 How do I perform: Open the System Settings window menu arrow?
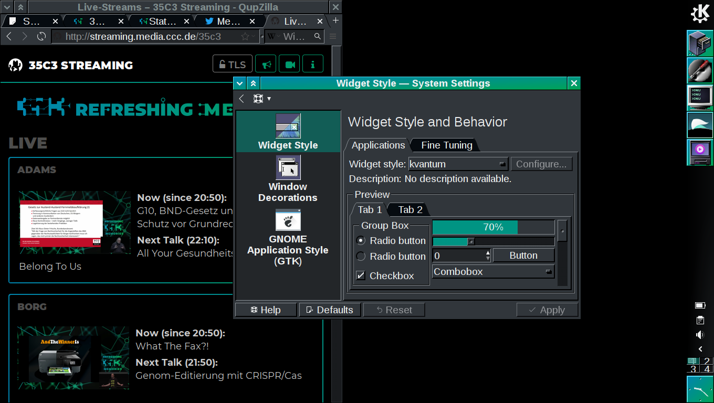240,83
